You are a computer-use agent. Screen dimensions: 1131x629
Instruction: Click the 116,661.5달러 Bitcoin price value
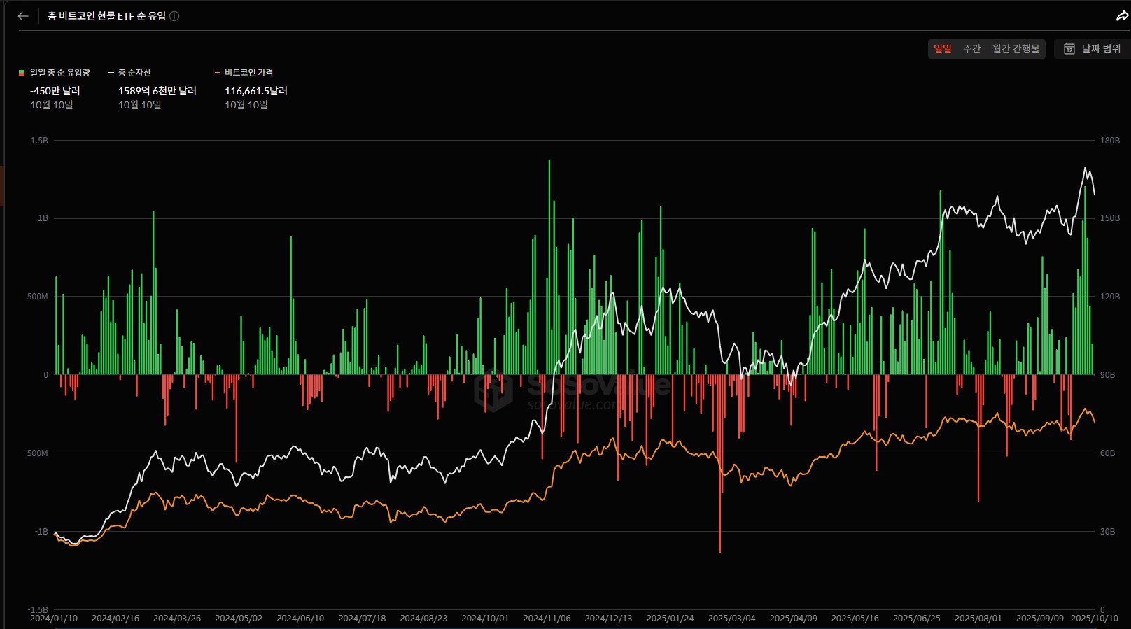pos(256,91)
